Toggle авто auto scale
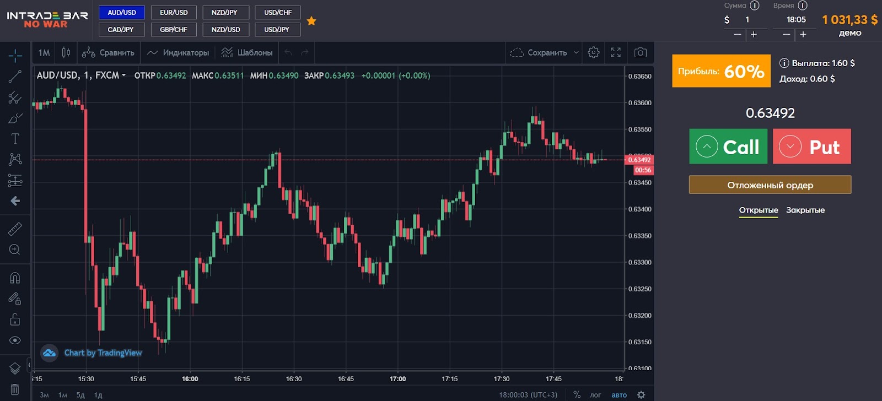Image resolution: width=882 pixels, height=401 pixels. pyautogui.click(x=619, y=395)
